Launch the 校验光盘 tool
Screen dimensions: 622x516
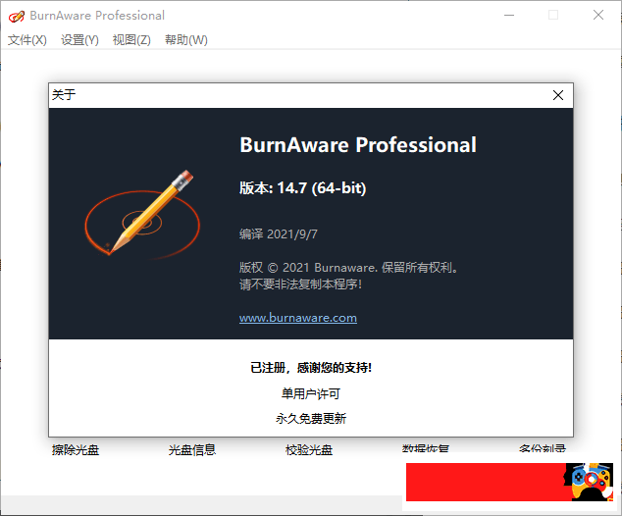tap(309, 450)
